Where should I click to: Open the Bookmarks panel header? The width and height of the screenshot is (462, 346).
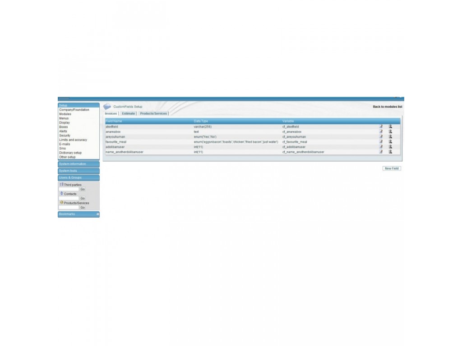click(x=79, y=214)
